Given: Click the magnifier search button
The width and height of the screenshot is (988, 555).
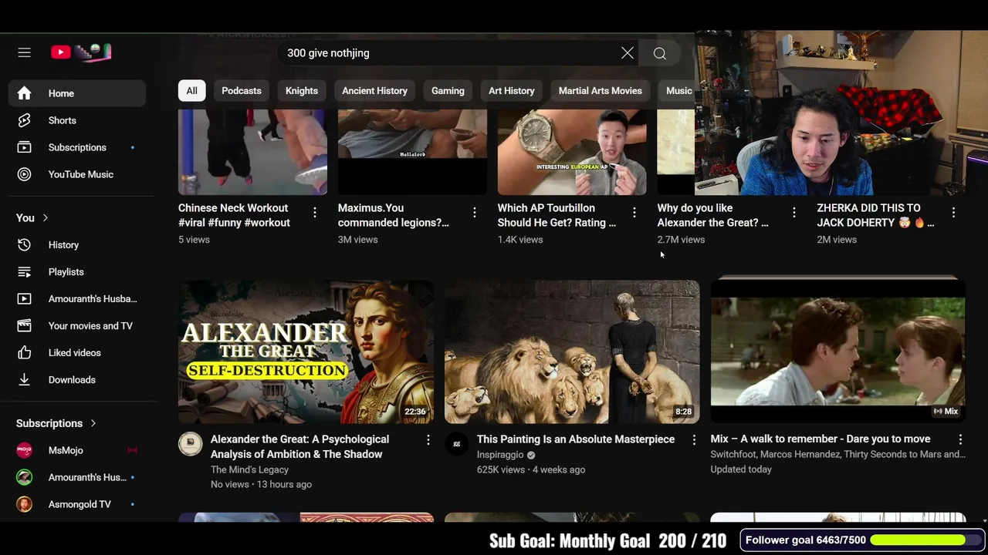Looking at the screenshot, I should (x=660, y=53).
